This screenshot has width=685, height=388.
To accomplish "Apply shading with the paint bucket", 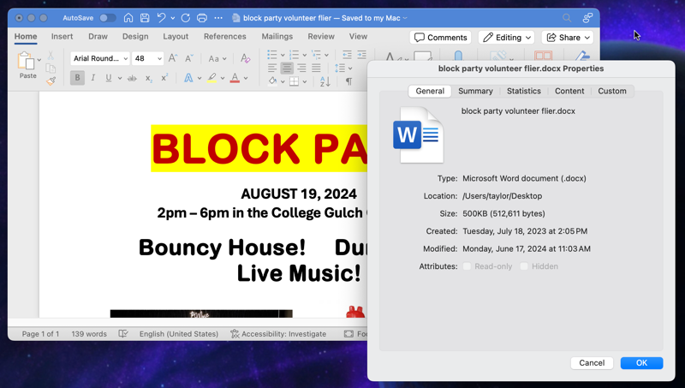I will 272,81.
